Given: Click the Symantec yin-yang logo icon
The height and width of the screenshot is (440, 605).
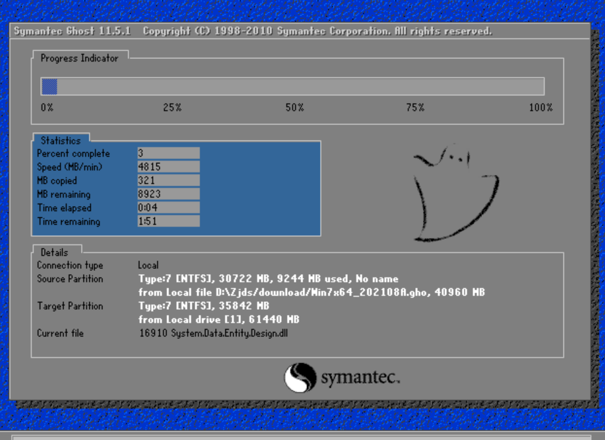Looking at the screenshot, I should 300,377.
